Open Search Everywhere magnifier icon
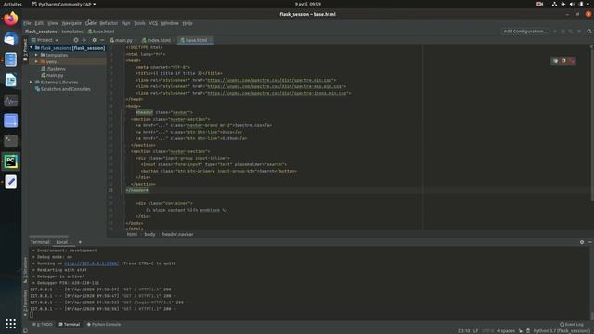The height and width of the screenshot is (334, 594). [x=589, y=31]
